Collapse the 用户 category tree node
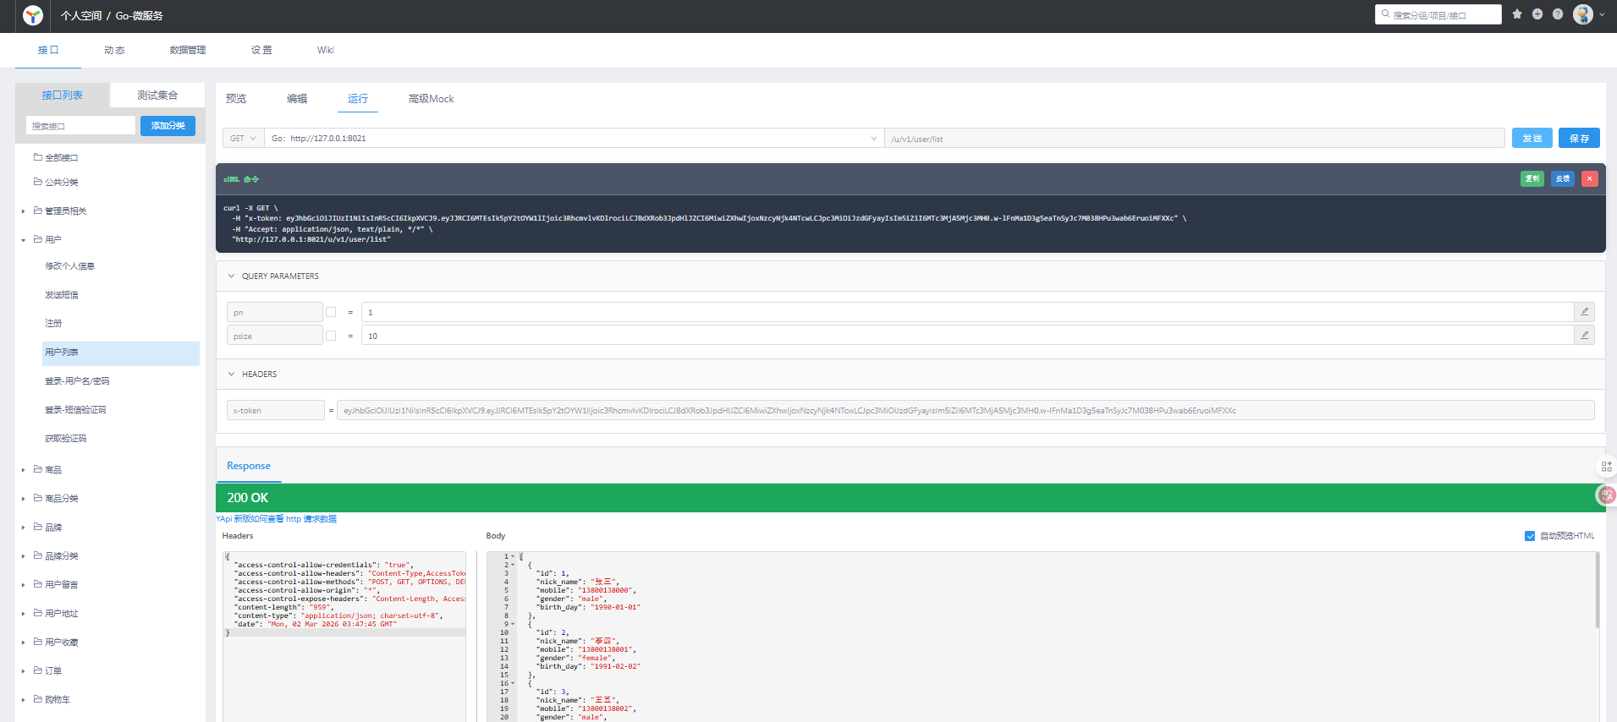Screen dimensions: 1617x722 pyautogui.click(x=23, y=240)
